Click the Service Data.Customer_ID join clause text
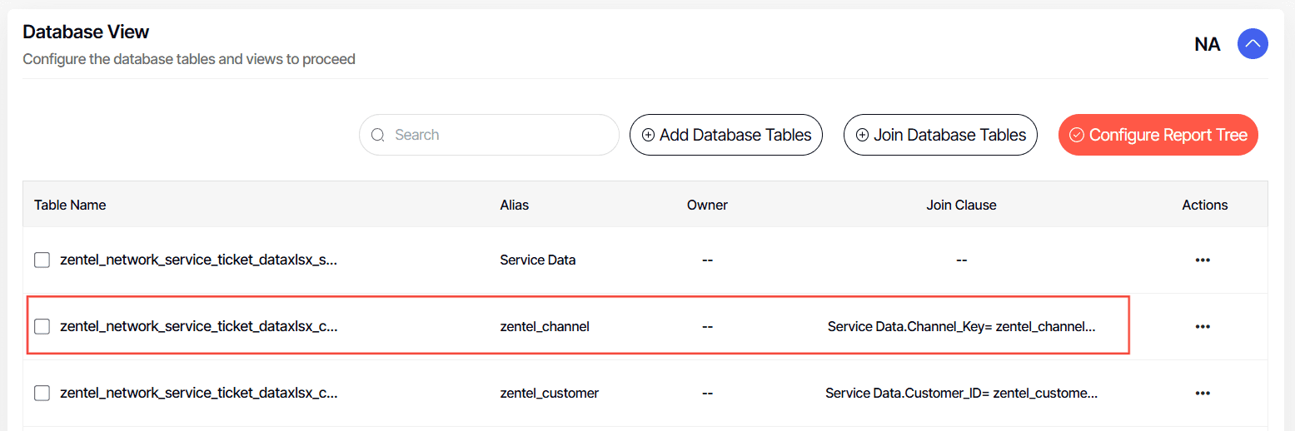This screenshot has height=431, width=1295. (961, 394)
